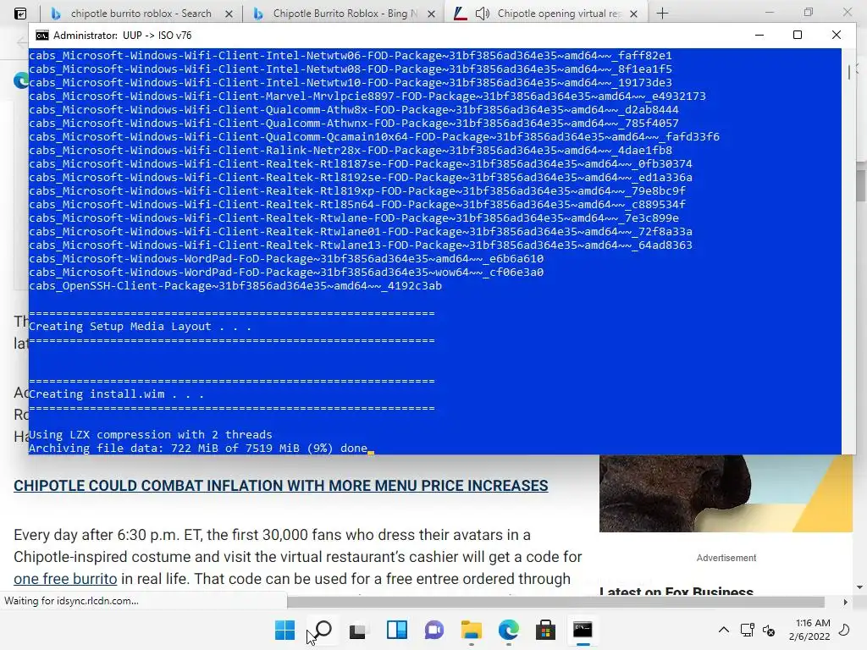Click Edge vertical scrollbar down arrow
This screenshot has width=867, height=650.
[x=859, y=587]
